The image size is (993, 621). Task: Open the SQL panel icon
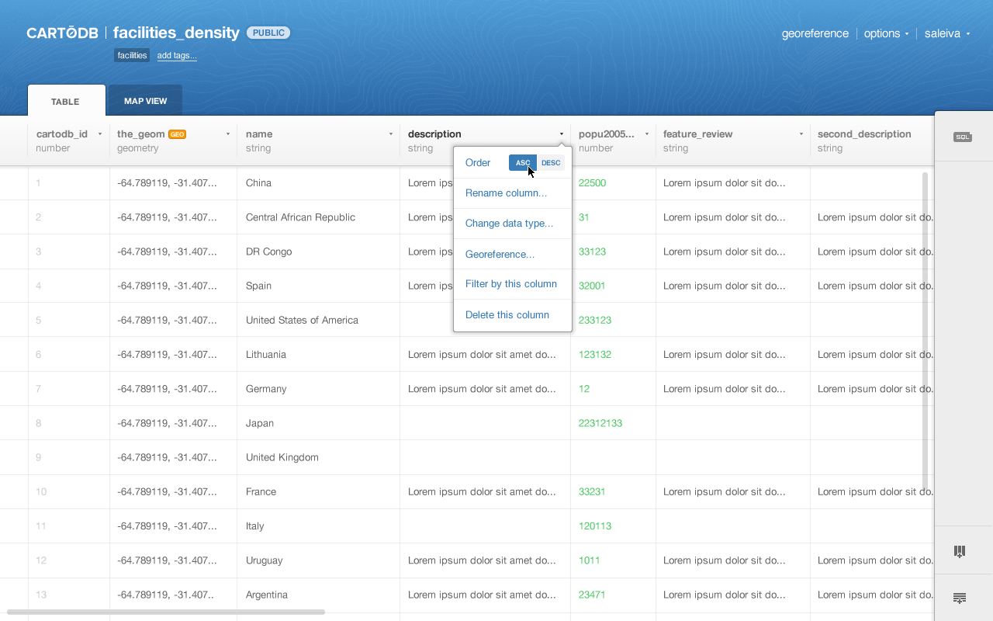[x=962, y=137]
